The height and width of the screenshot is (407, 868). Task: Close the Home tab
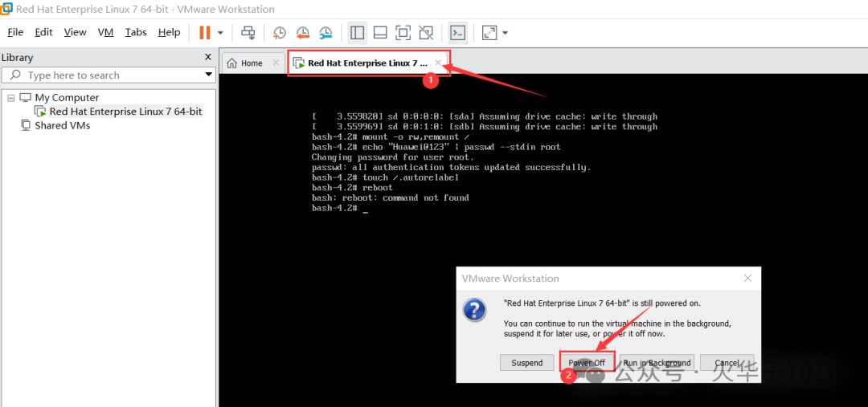pos(276,63)
